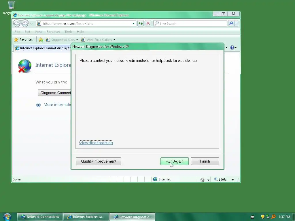Click the Windows Start orb
295x221 pixels.
pyautogui.click(x=7, y=217)
